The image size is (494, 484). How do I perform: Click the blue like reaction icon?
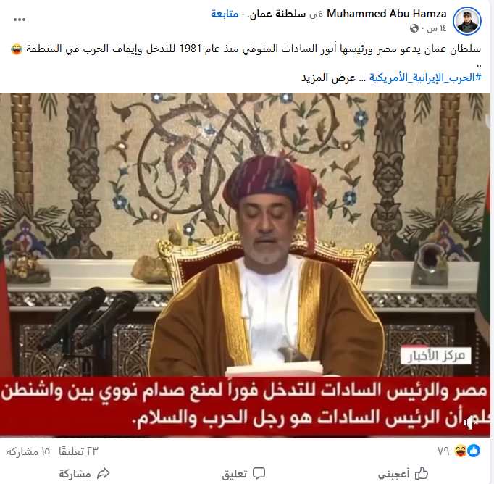pos(474,451)
